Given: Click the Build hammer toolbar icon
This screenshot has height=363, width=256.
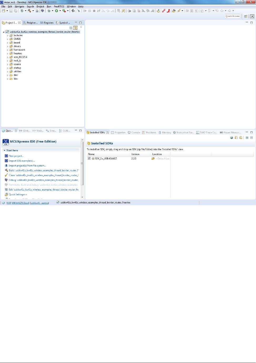Looking at the screenshot, I should pyautogui.click(x=29, y=11).
